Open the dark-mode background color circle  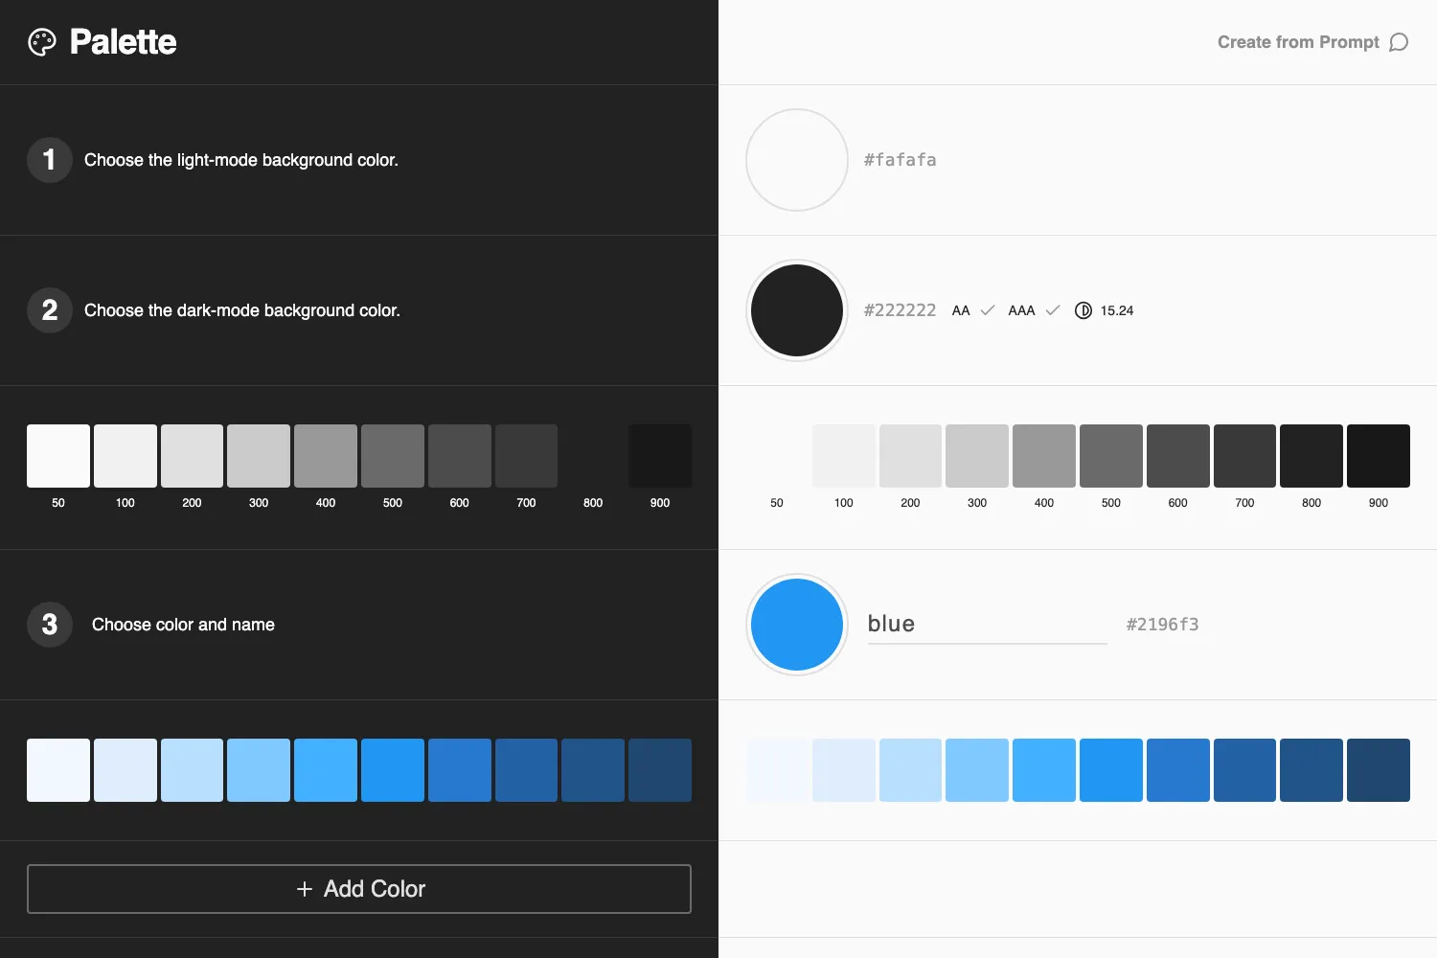[x=797, y=310]
